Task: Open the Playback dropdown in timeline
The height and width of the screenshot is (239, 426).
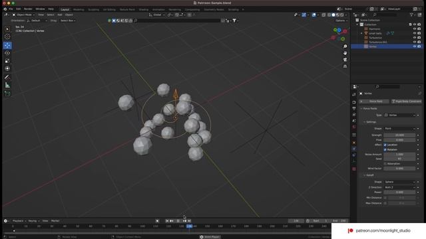Action: tap(19, 221)
